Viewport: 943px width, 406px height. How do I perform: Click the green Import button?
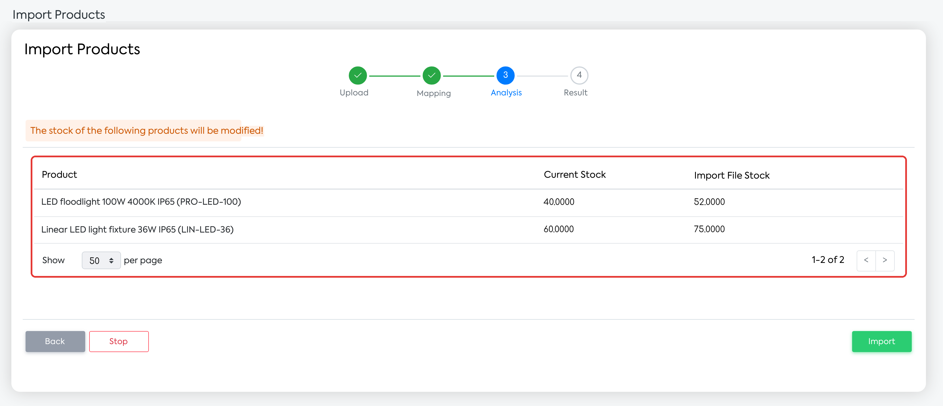(881, 341)
